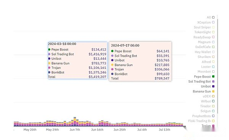Toggle the Floki Trading Bot legend checkbox

[x=213, y=121]
